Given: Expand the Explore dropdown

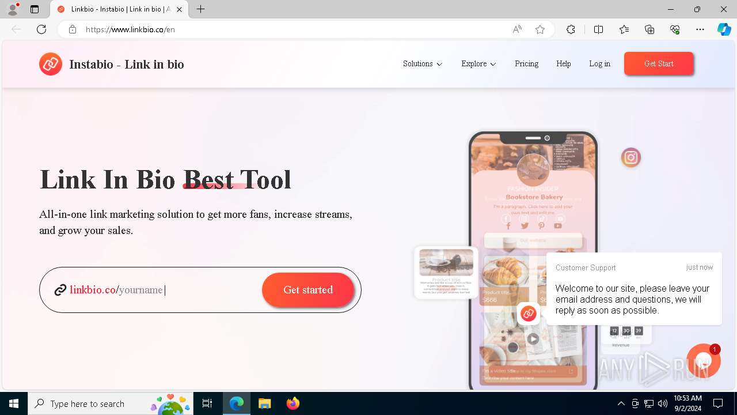Looking at the screenshot, I should pyautogui.click(x=478, y=64).
